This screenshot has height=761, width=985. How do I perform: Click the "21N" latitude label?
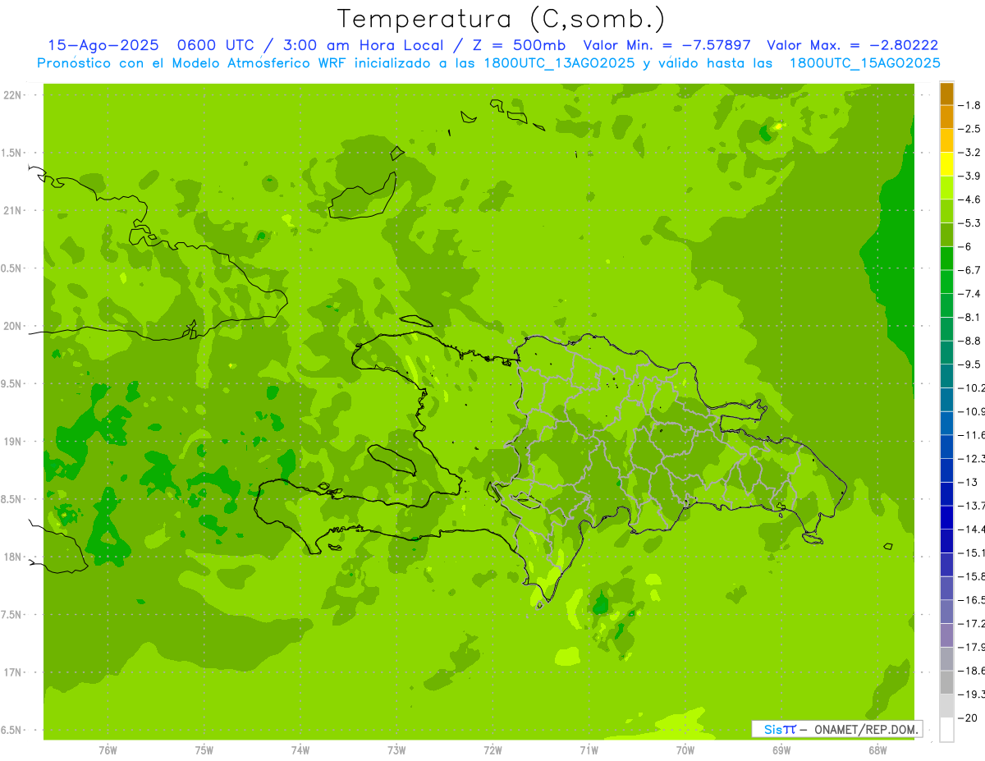click(x=12, y=211)
